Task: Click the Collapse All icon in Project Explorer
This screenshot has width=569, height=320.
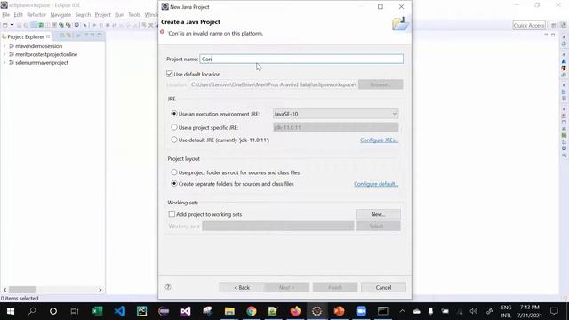Action: pyautogui.click(x=62, y=36)
